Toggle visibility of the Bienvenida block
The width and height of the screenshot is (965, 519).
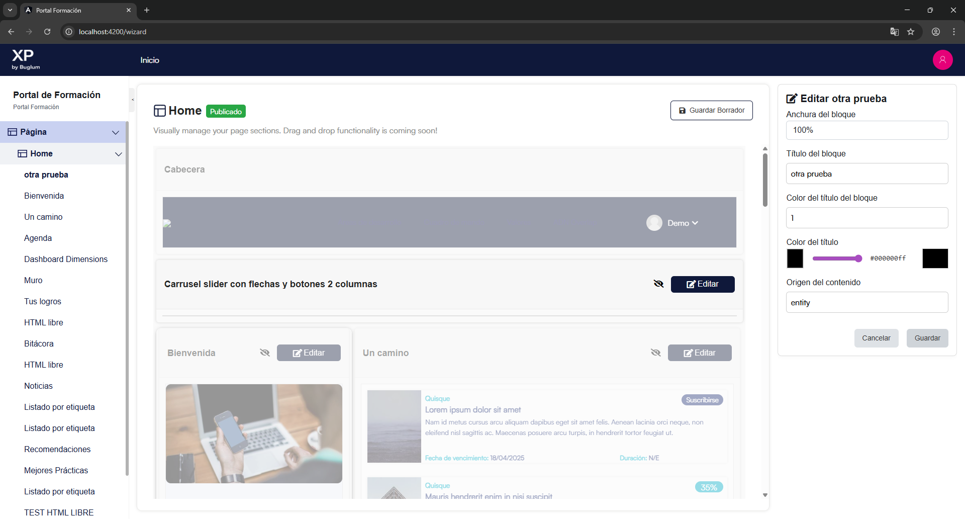(x=265, y=353)
